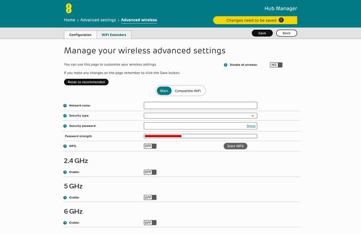Image resolution: width=361 pixels, height=234 pixels.
Task: Focus the Network name input field
Action: (200, 106)
